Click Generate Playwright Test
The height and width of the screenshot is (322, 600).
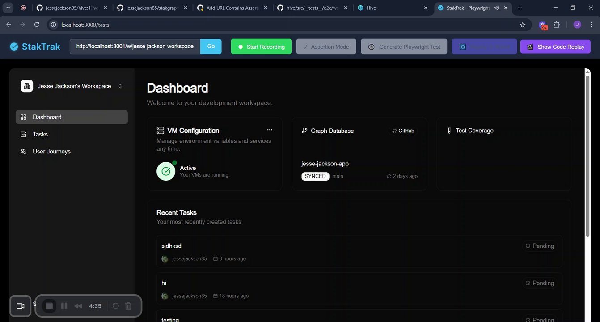tap(404, 47)
